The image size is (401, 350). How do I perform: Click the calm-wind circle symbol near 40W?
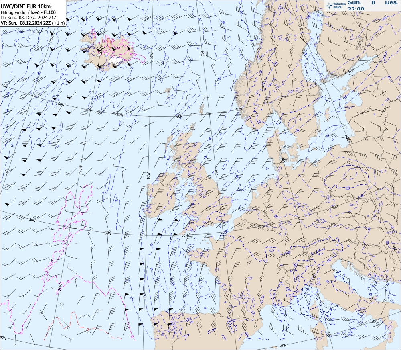coord(62,304)
